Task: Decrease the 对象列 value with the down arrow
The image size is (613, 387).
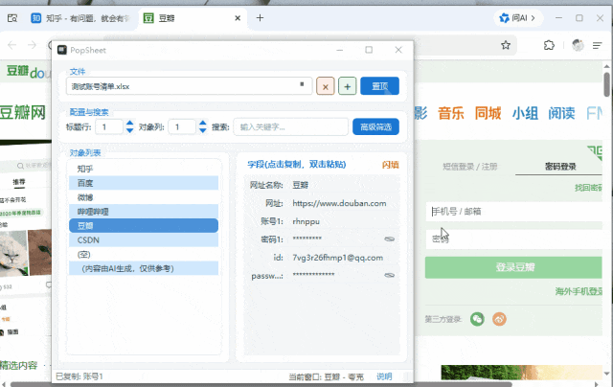Action: 202,130
